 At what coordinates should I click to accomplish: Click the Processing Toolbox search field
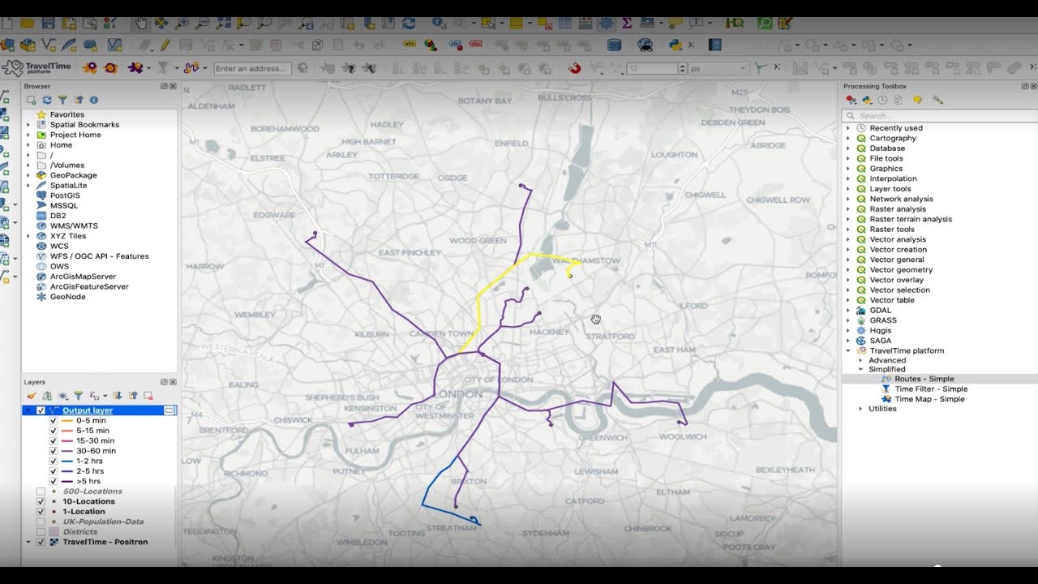tap(939, 116)
